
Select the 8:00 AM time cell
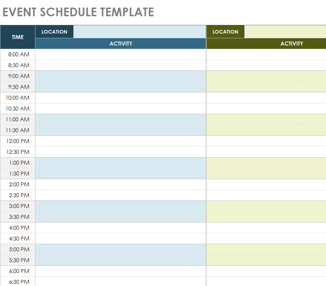tap(18, 55)
